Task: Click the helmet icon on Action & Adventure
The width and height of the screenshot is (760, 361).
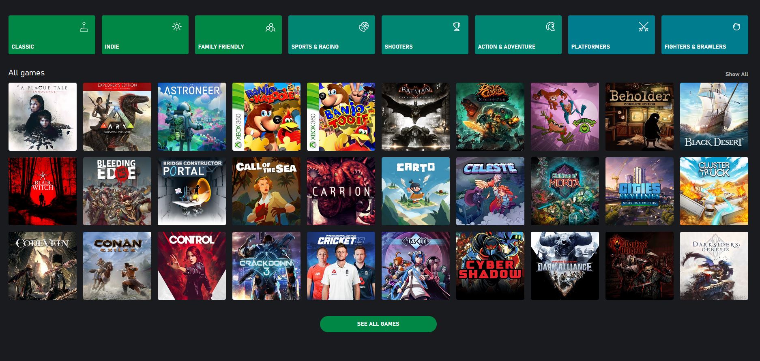Action: pos(550,27)
